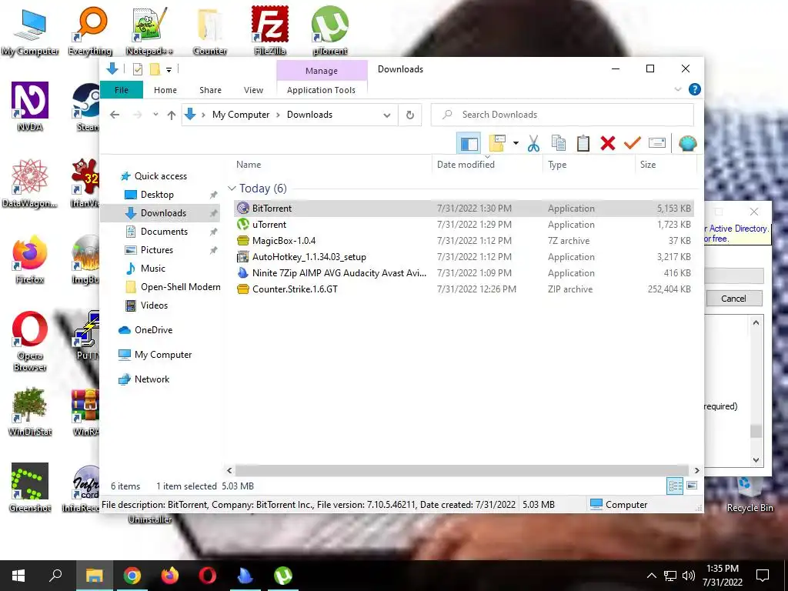788x591 pixels.
Task: Switch to large thumbnails view icon
Action: click(x=692, y=486)
